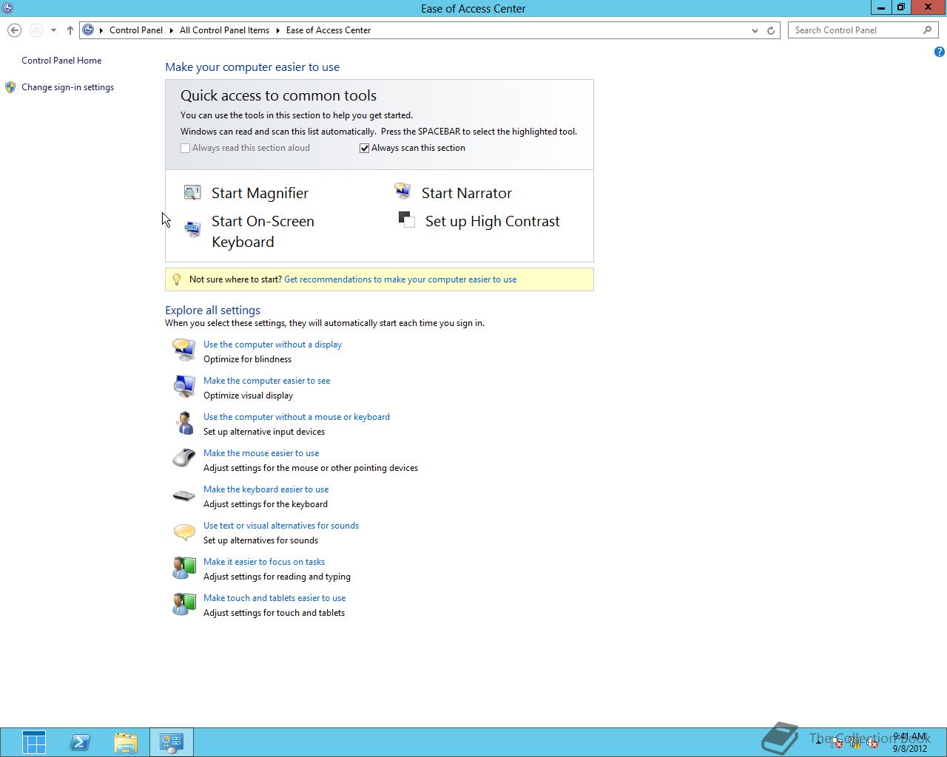Click Set up High Contrast
The width and height of the screenshot is (947, 757).
[493, 221]
